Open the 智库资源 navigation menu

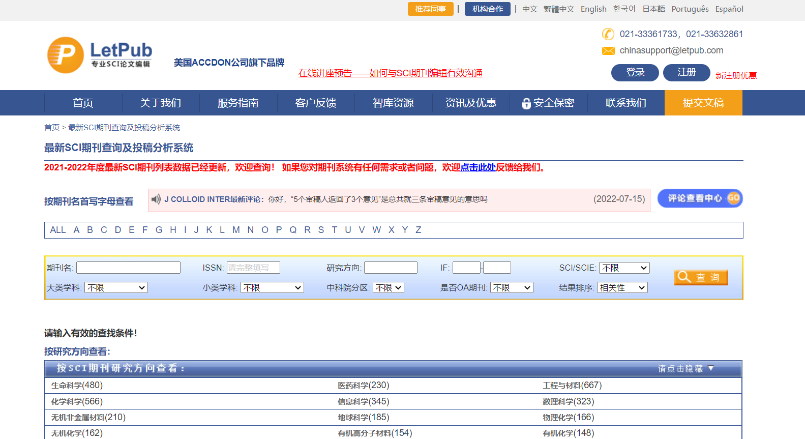[393, 103]
